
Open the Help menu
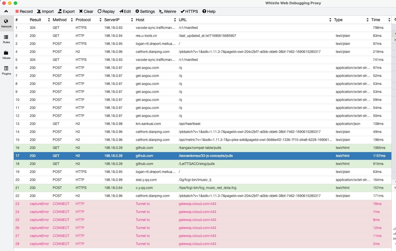209,11
